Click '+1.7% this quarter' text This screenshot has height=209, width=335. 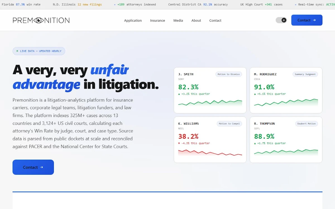click(x=270, y=143)
